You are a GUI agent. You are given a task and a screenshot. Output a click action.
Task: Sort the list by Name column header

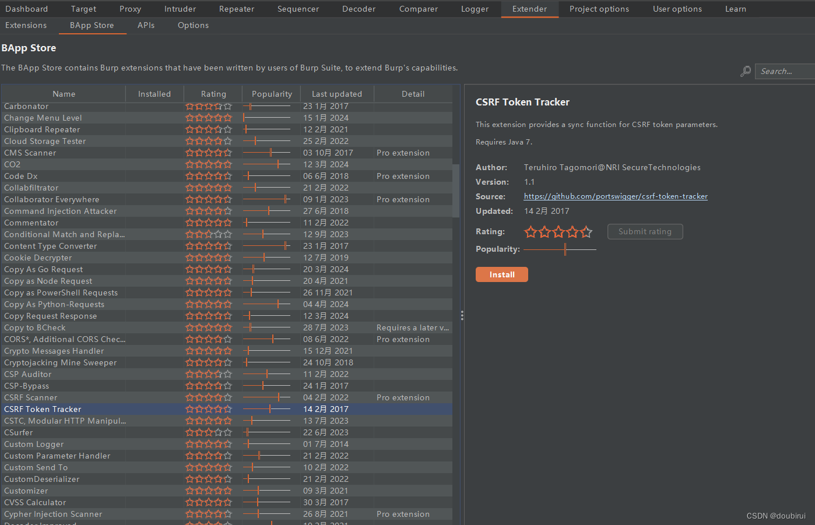coord(64,94)
